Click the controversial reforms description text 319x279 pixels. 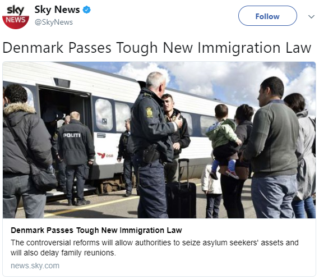pyautogui.click(x=155, y=248)
